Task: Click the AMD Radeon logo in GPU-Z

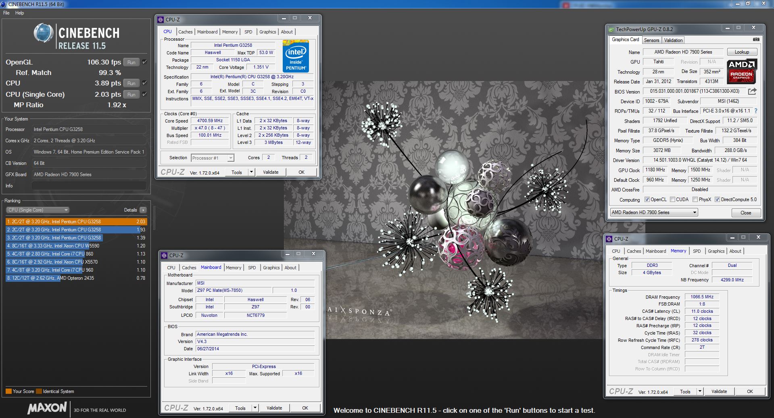Action: [742, 71]
